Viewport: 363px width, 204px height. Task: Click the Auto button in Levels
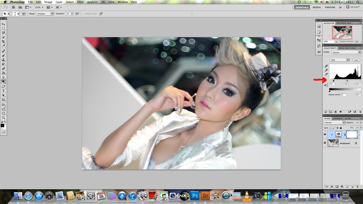click(356, 60)
